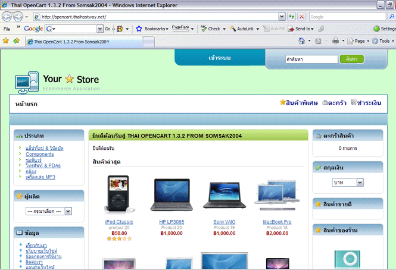The width and height of the screenshot is (396, 270).
Task: Open the Favorites Center star icon
Action: (x=6, y=40)
